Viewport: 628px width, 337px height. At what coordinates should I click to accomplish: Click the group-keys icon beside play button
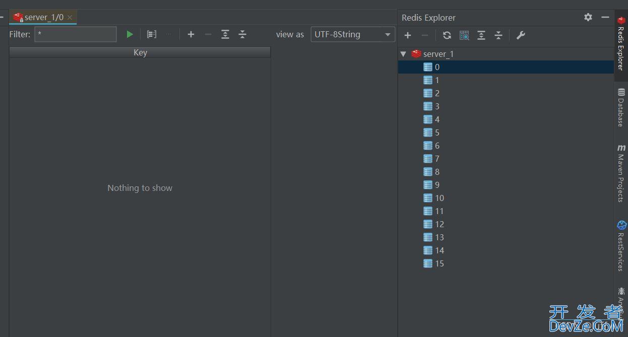151,34
